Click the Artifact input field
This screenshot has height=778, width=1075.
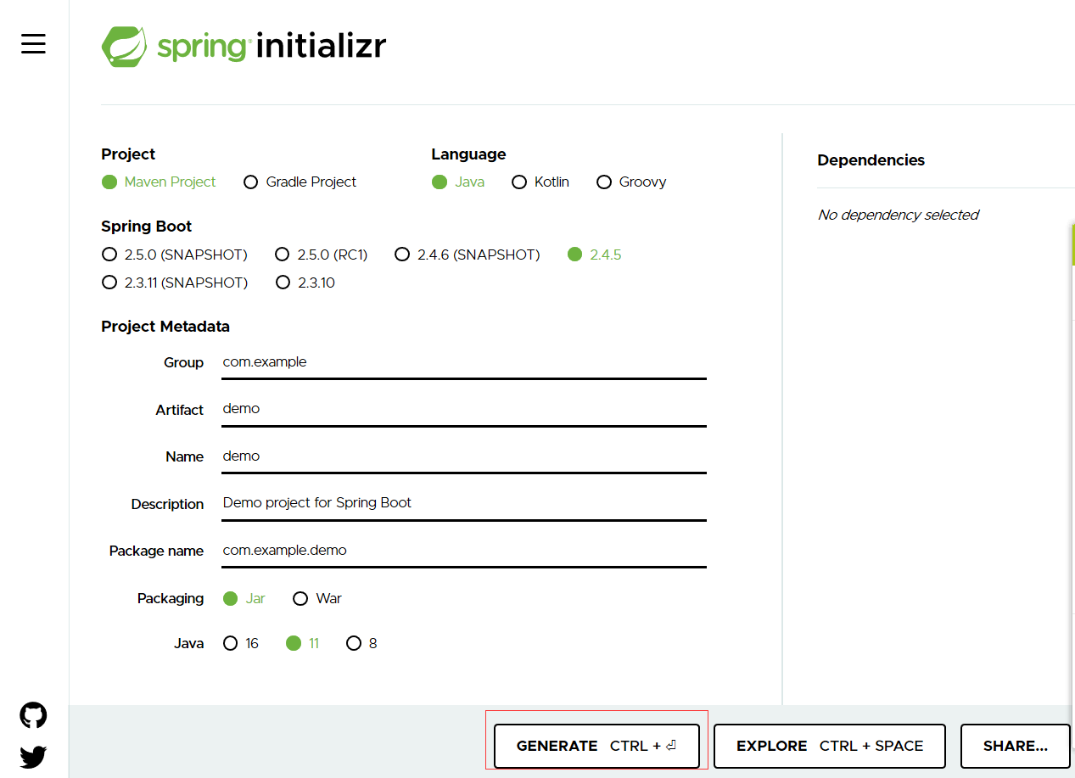point(464,409)
